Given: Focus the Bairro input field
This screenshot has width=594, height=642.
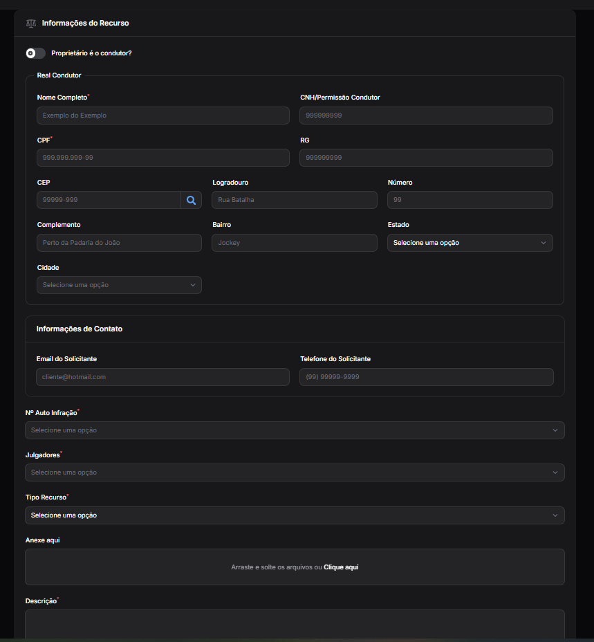Looking at the screenshot, I should coord(294,243).
